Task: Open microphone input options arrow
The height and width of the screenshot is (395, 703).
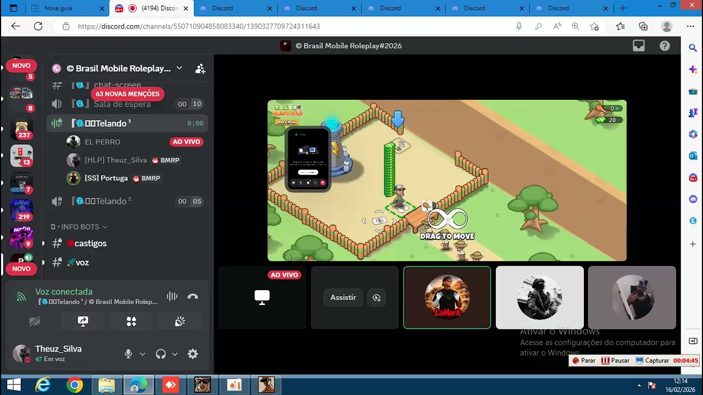Action: coord(142,354)
